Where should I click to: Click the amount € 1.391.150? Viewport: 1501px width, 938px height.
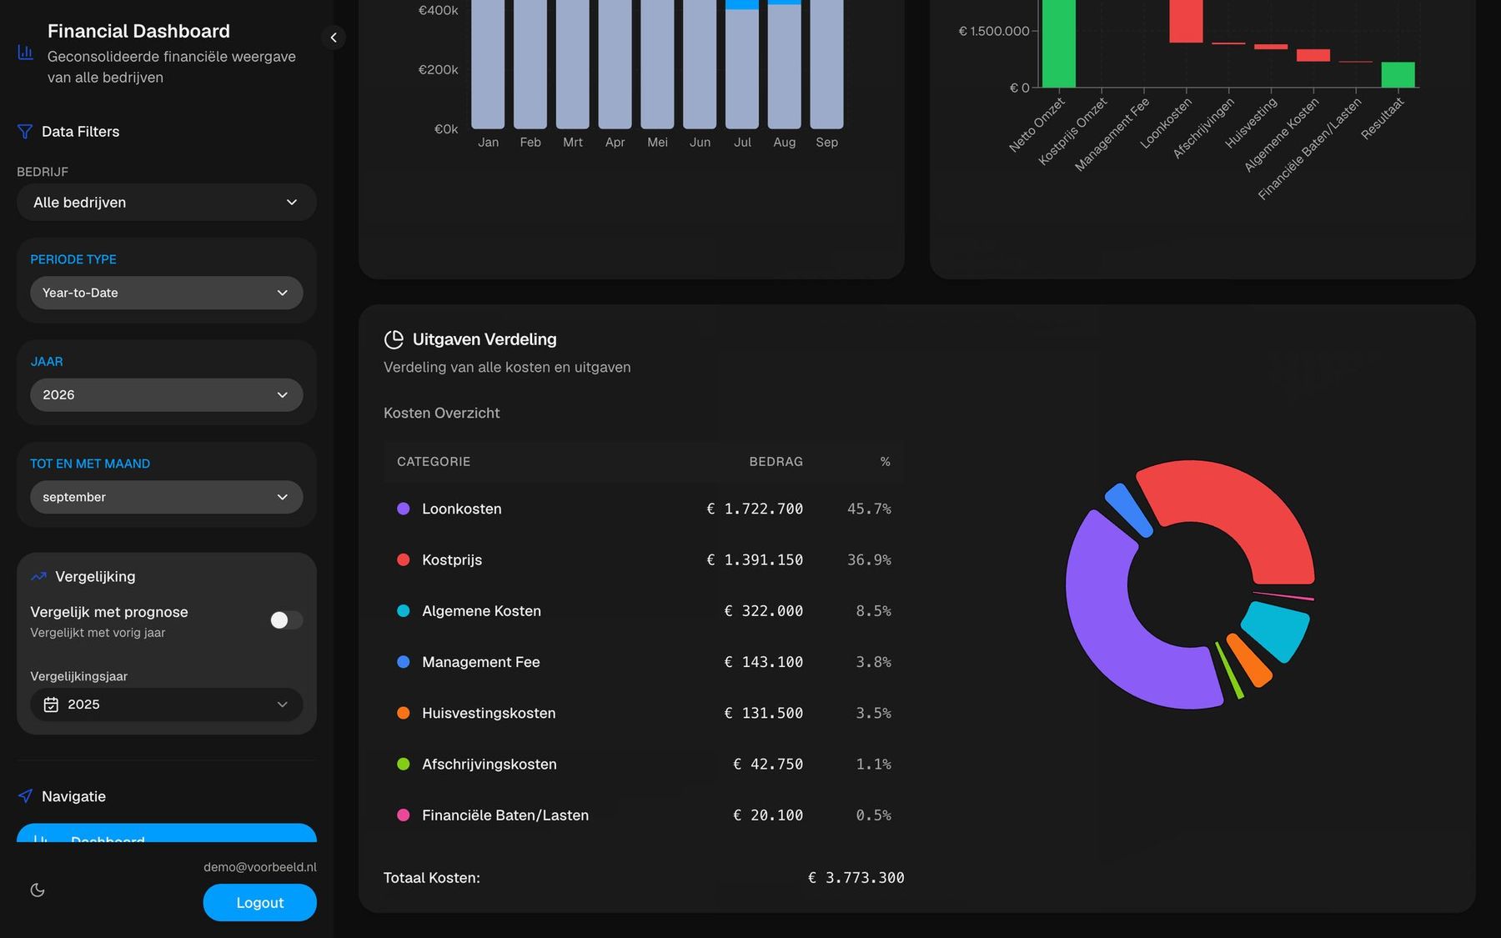click(x=755, y=559)
